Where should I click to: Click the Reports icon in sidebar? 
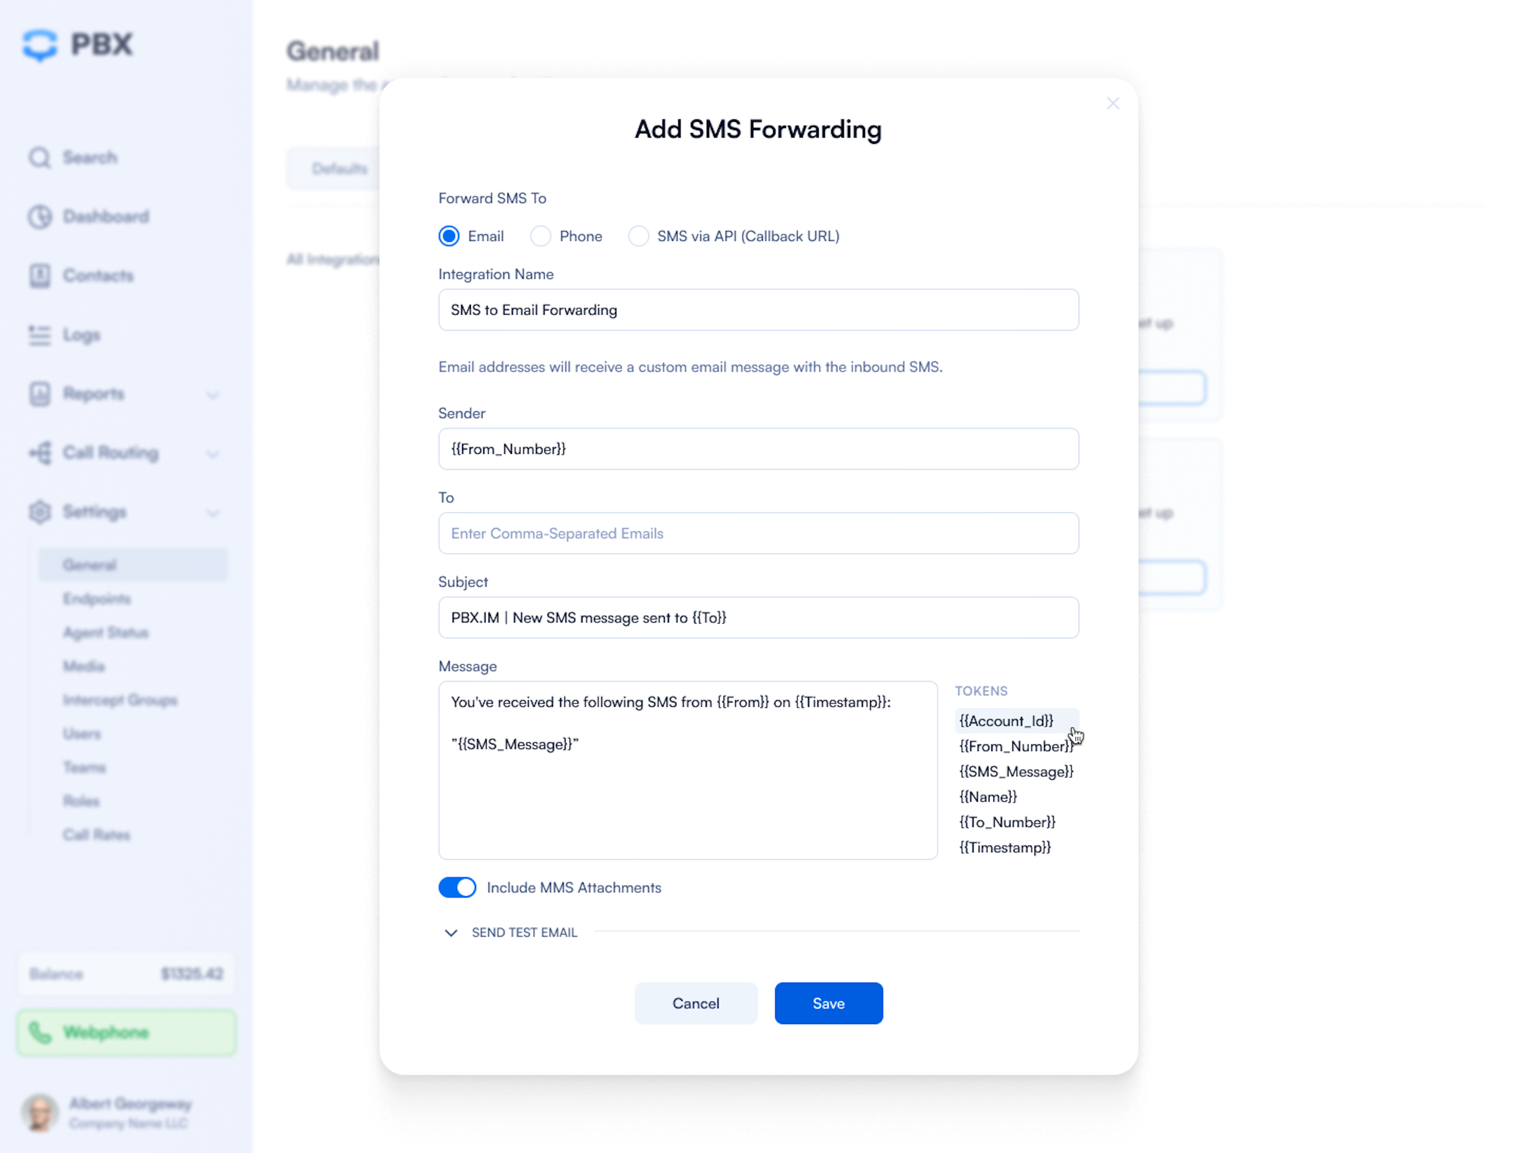coord(40,394)
